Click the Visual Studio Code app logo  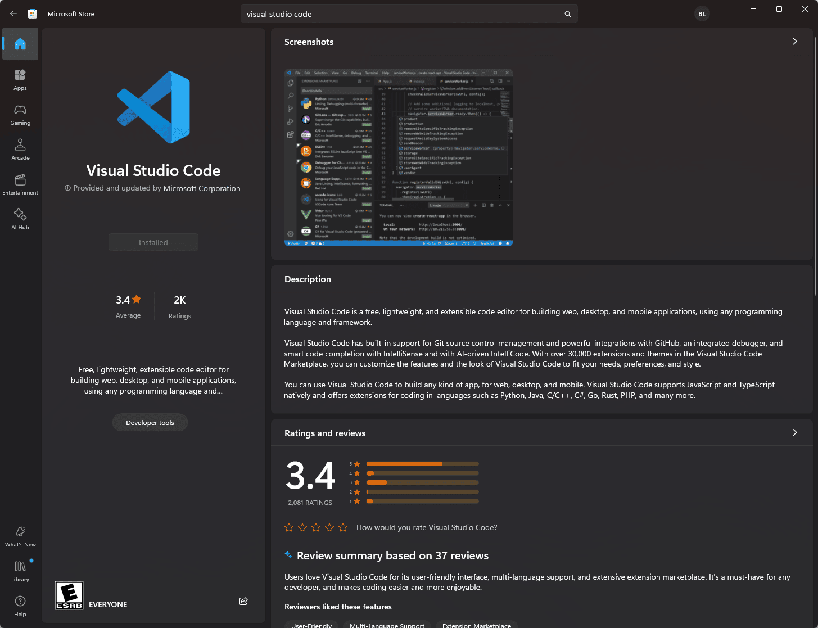click(153, 107)
